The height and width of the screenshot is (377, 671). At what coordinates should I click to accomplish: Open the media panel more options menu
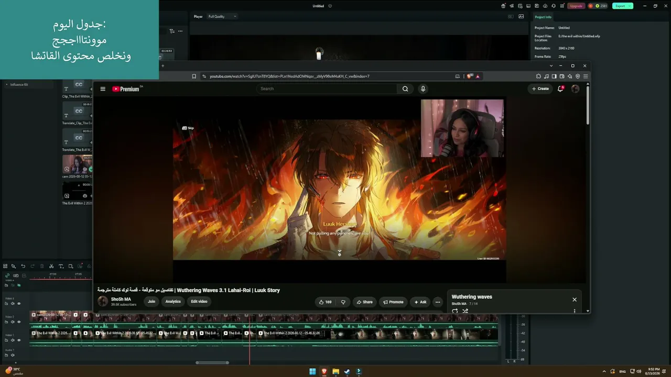pos(180,31)
